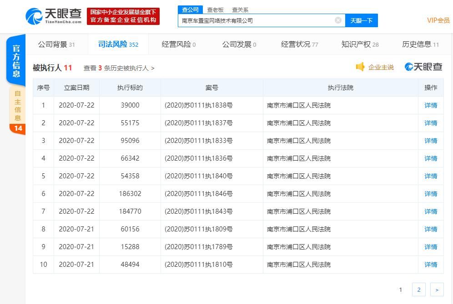Clear the search box using the X icon
The width and height of the screenshot is (453, 304).
(337, 20)
